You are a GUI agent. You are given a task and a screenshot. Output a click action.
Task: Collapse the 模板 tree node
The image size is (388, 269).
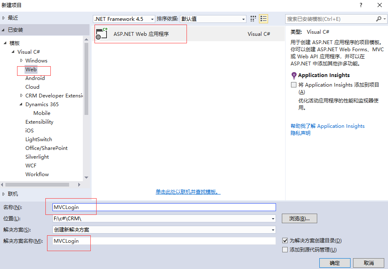pos(5,43)
